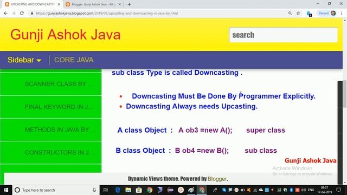Open the active Chrome window taskbar icon
The width and height of the screenshot is (347, 195).
(x=202, y=190)
